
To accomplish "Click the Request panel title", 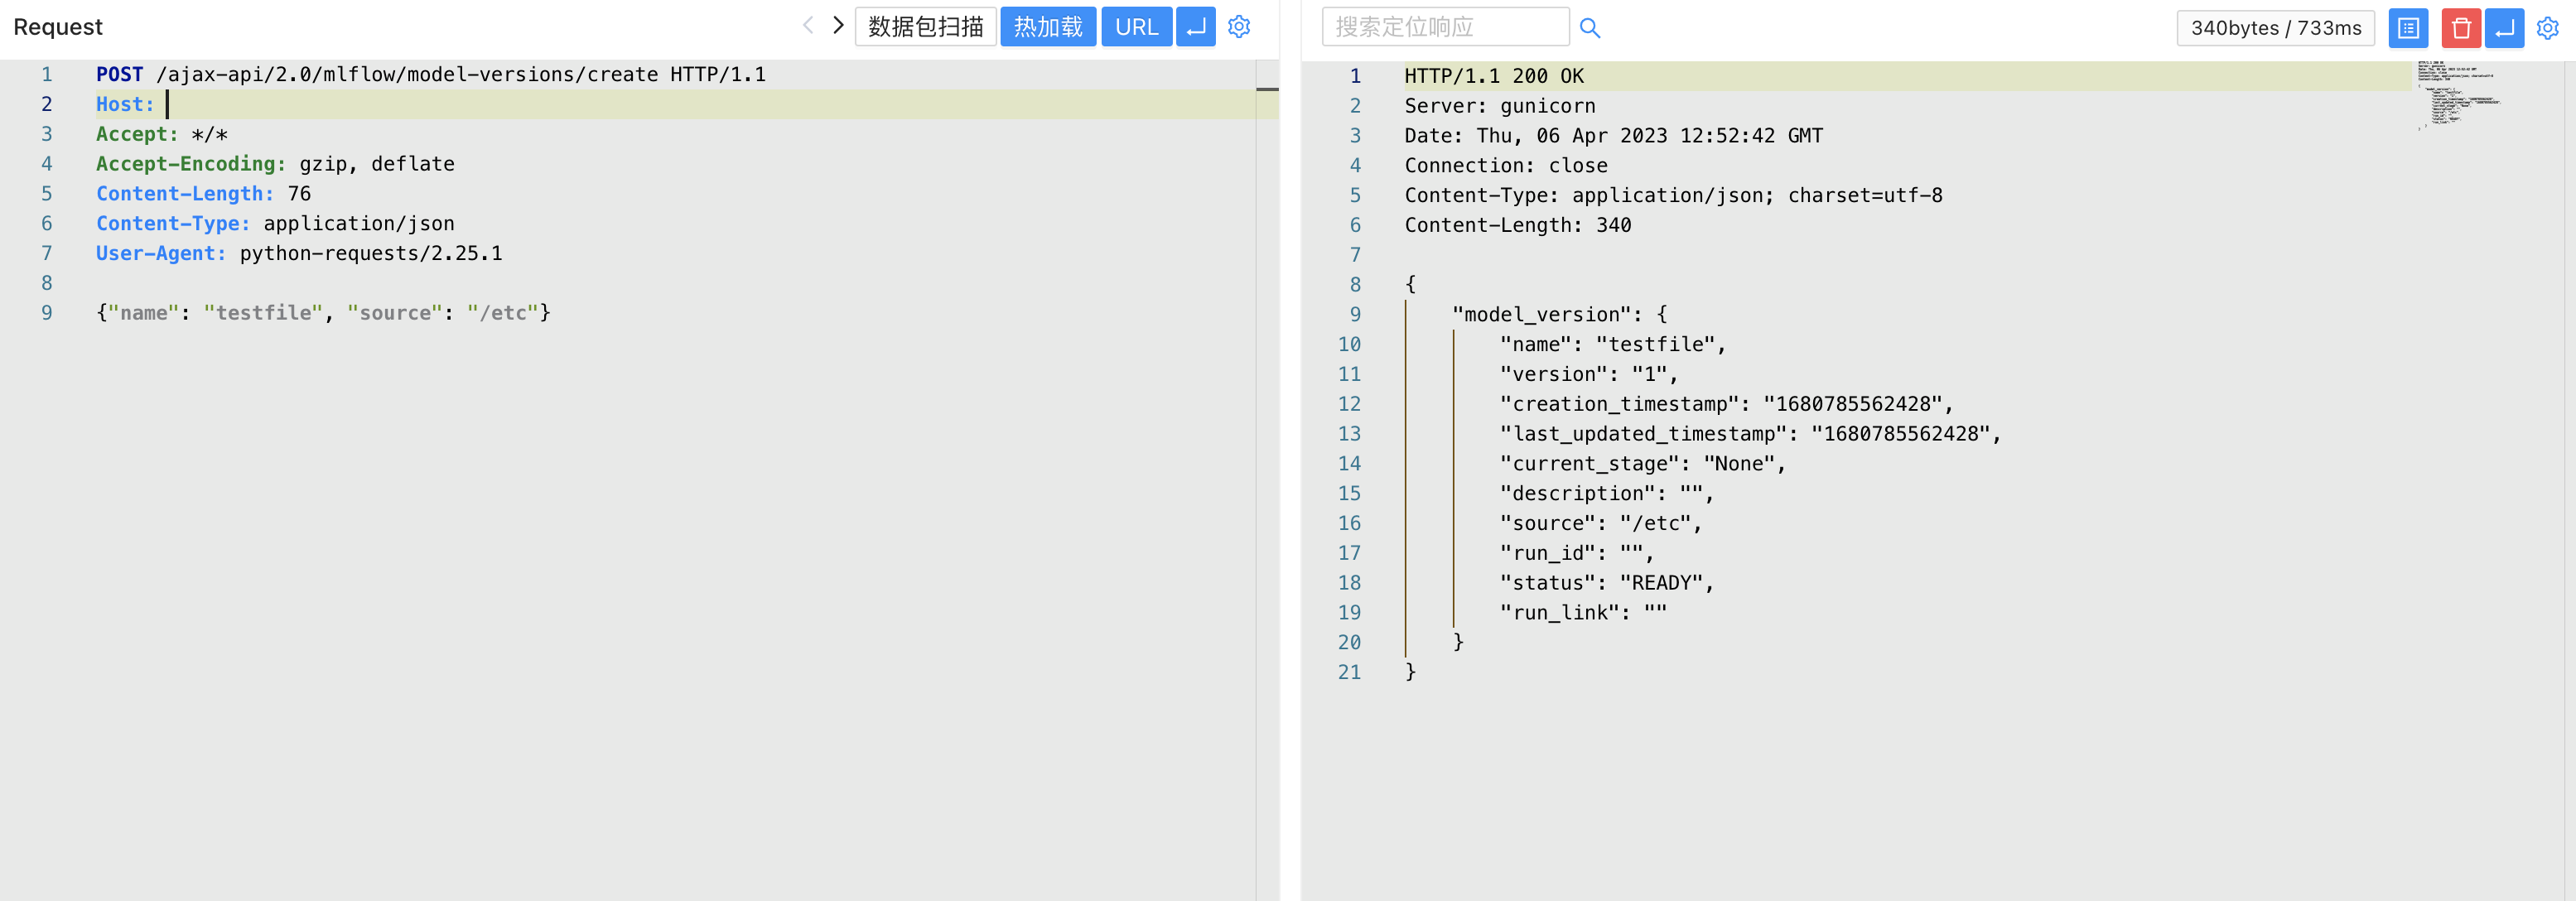I will tap(58, 27).
